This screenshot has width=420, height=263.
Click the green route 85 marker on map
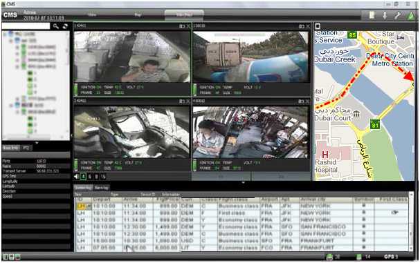pyautogui.click(x=352, y=35)
